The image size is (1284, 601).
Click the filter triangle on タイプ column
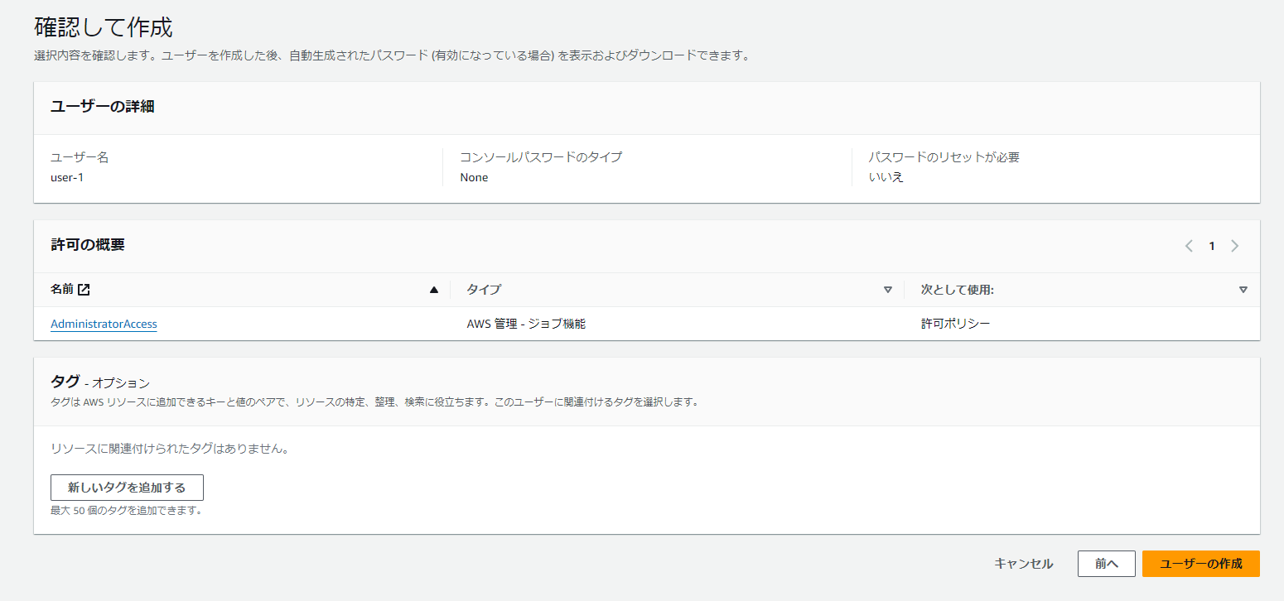[888, 289]
